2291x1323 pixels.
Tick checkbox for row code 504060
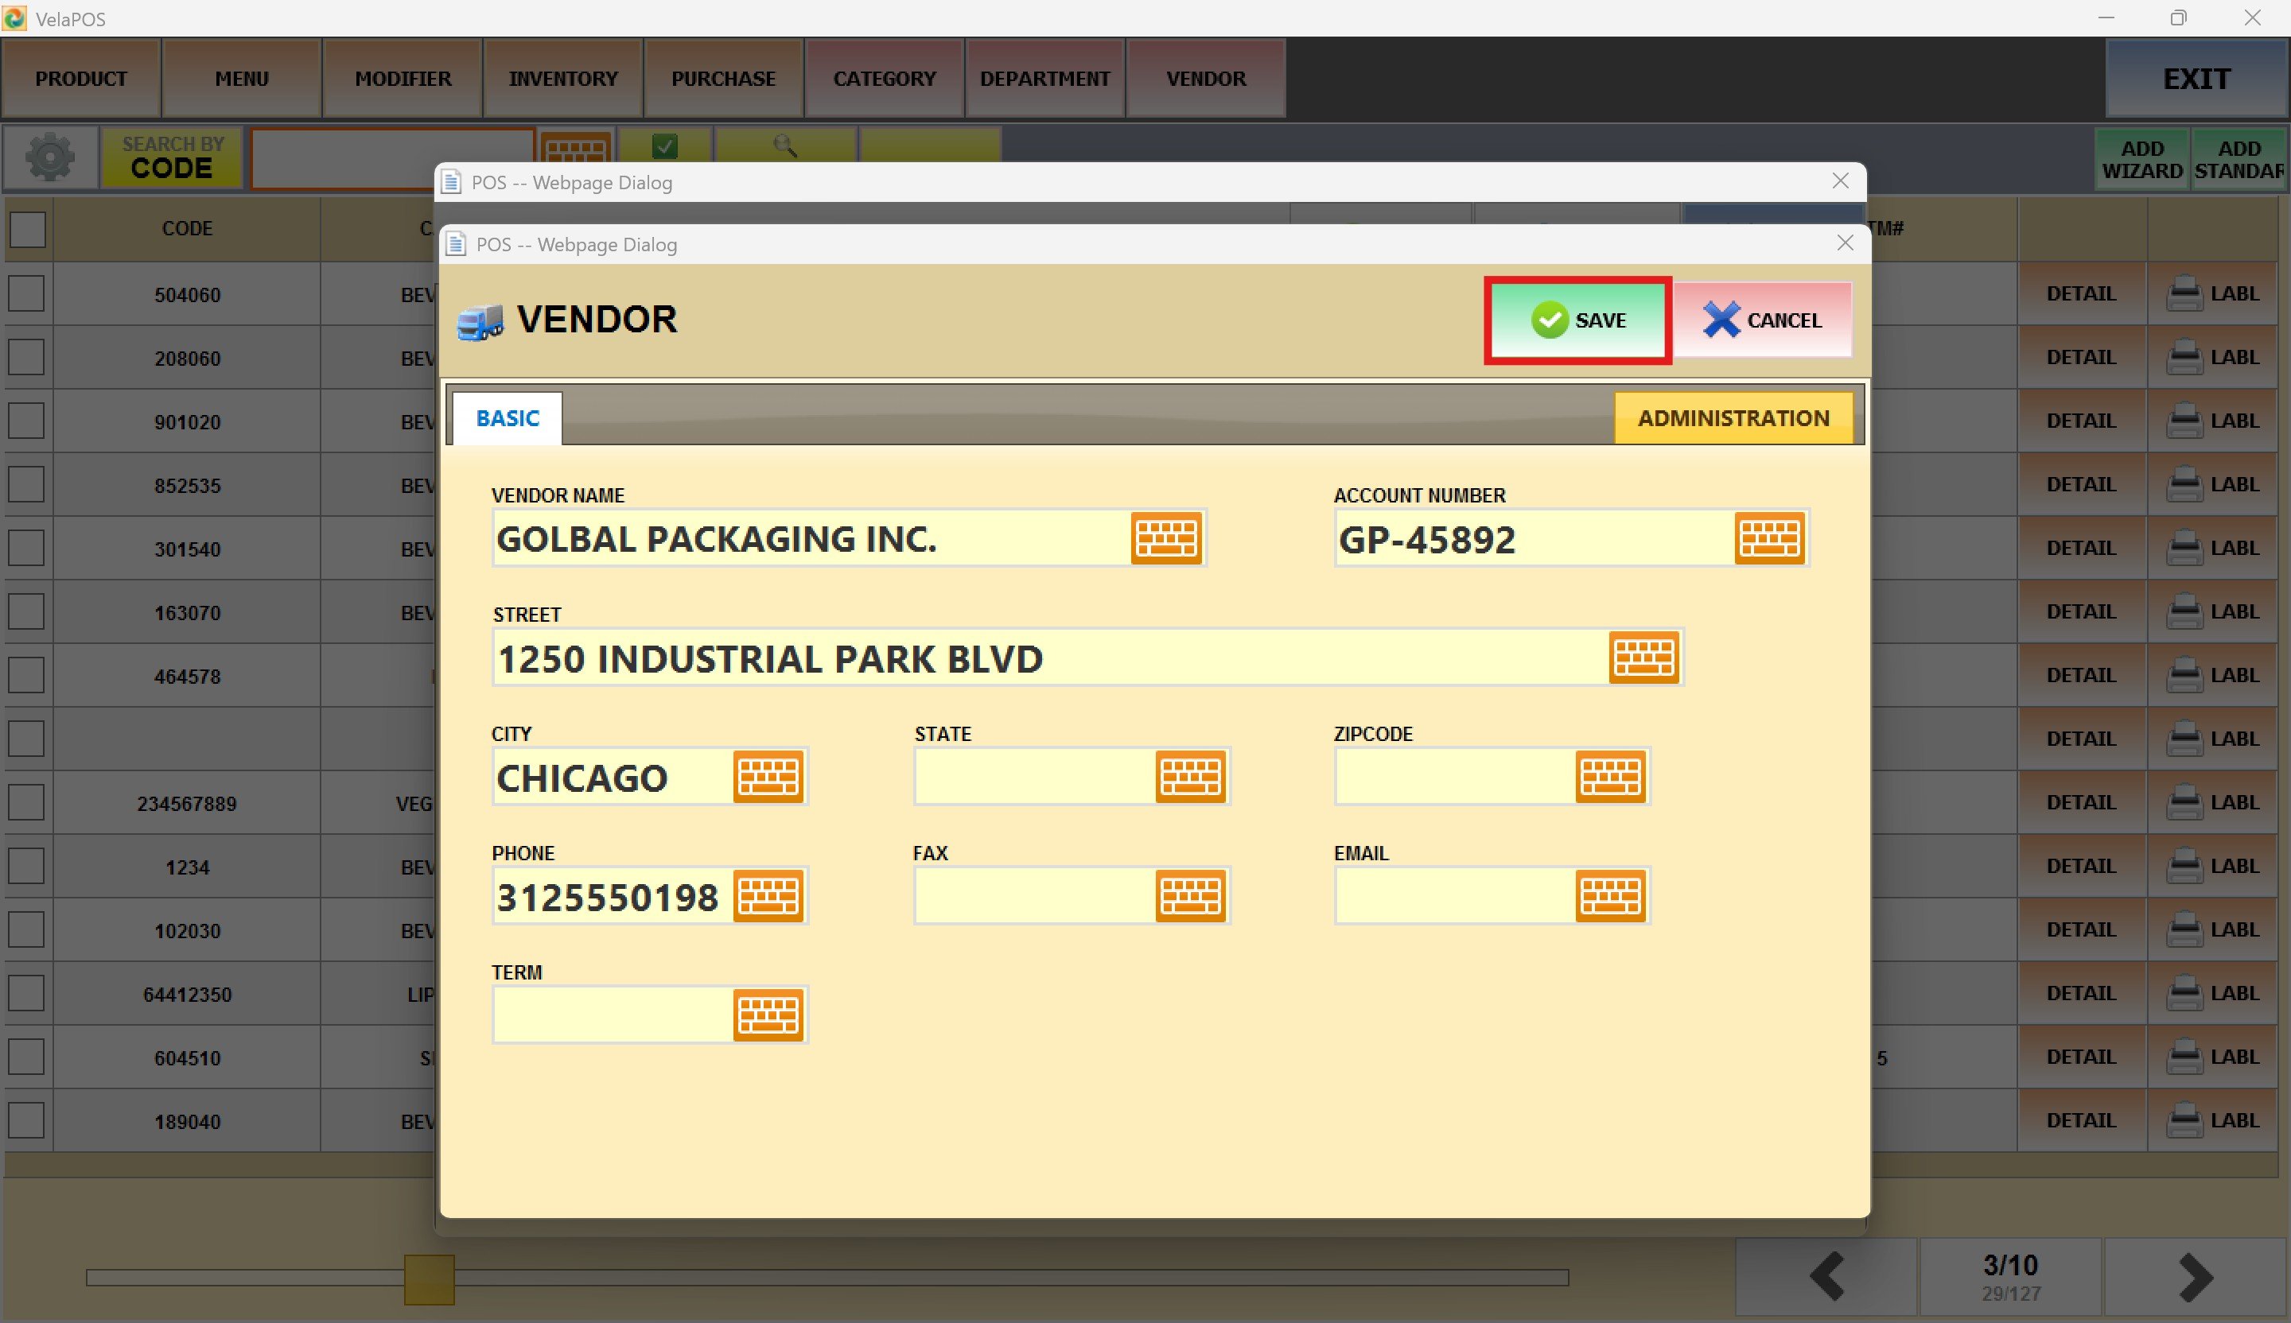point(26,293)
